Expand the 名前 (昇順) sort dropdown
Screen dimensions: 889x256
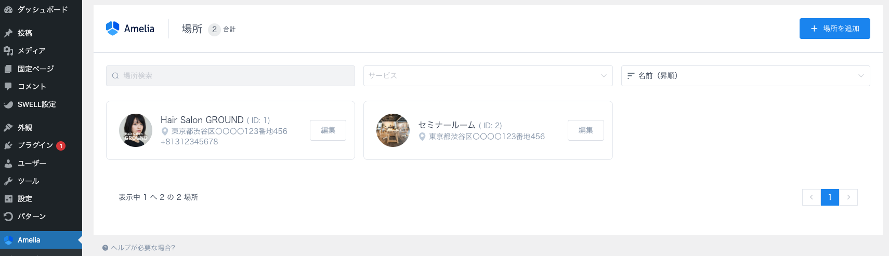pyautogui.click(x=745, y=76)
